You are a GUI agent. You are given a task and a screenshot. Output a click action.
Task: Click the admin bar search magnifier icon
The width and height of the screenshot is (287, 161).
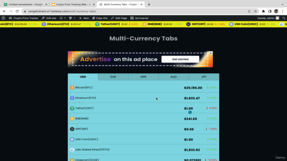(x=284, y=18)
